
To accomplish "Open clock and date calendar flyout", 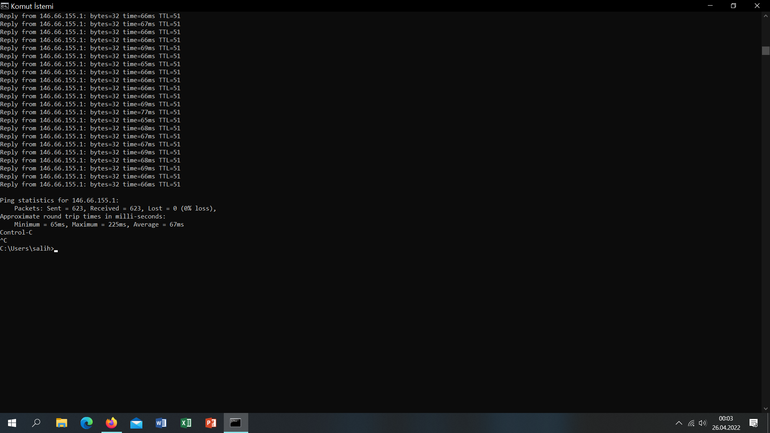I will [x=726, y=423].
